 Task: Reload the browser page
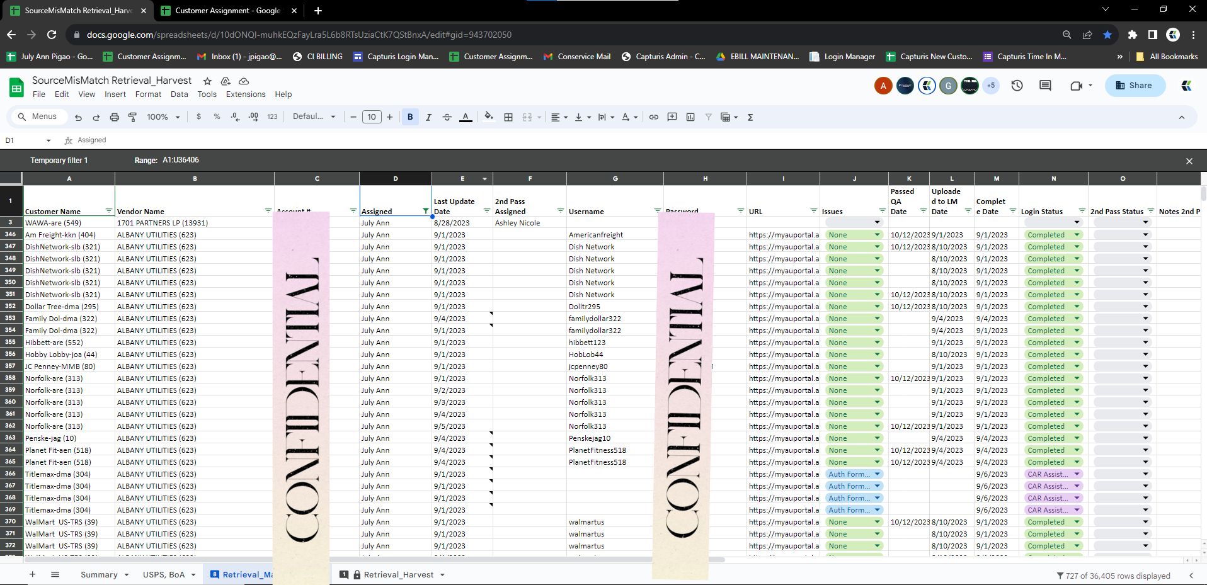click(x=52, y=35)
